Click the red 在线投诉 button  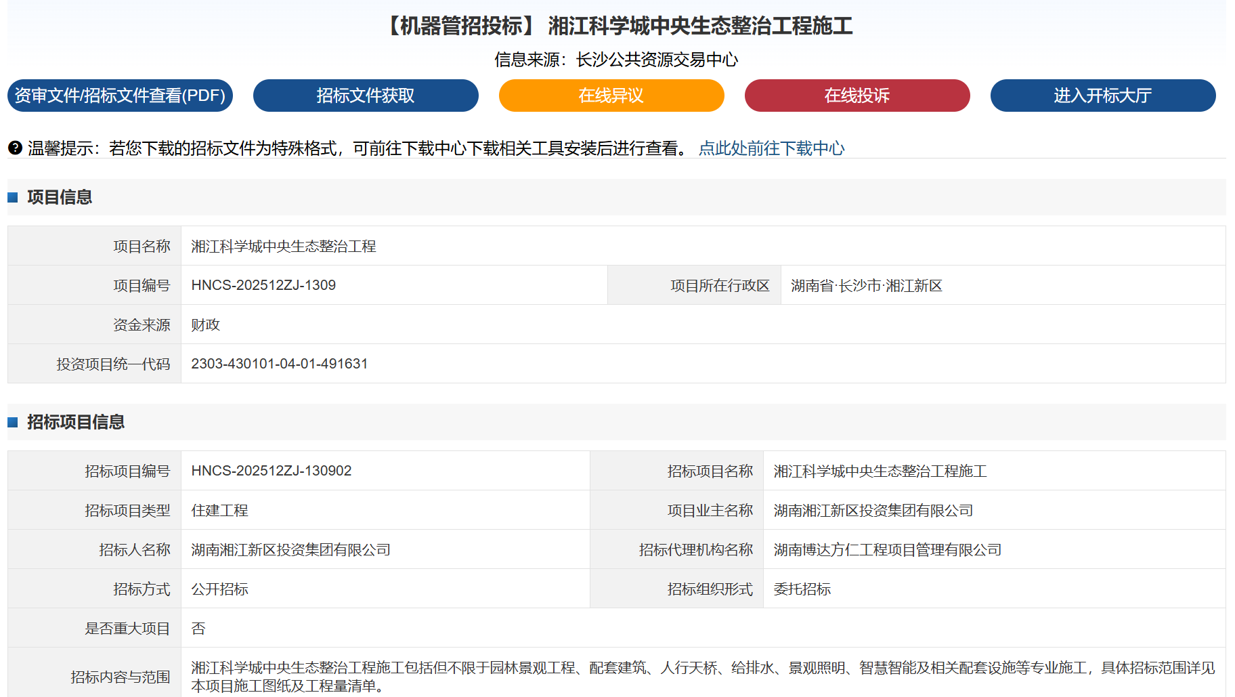[x=857, y=96]
